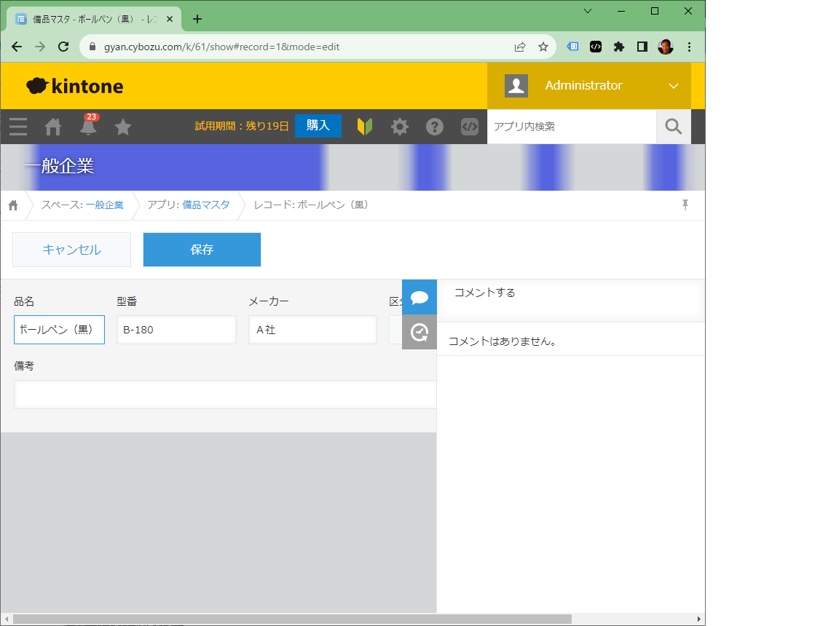
Task: Click the pin icon in breadcrumb bar
Action: tap(685, 205)
